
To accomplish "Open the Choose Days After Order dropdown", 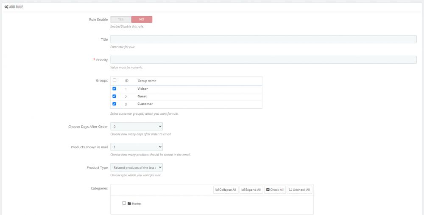I will [137, 126].
